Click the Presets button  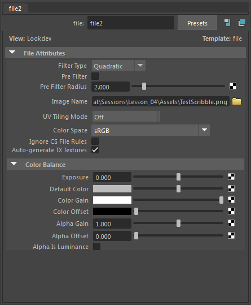pos(197,23)
